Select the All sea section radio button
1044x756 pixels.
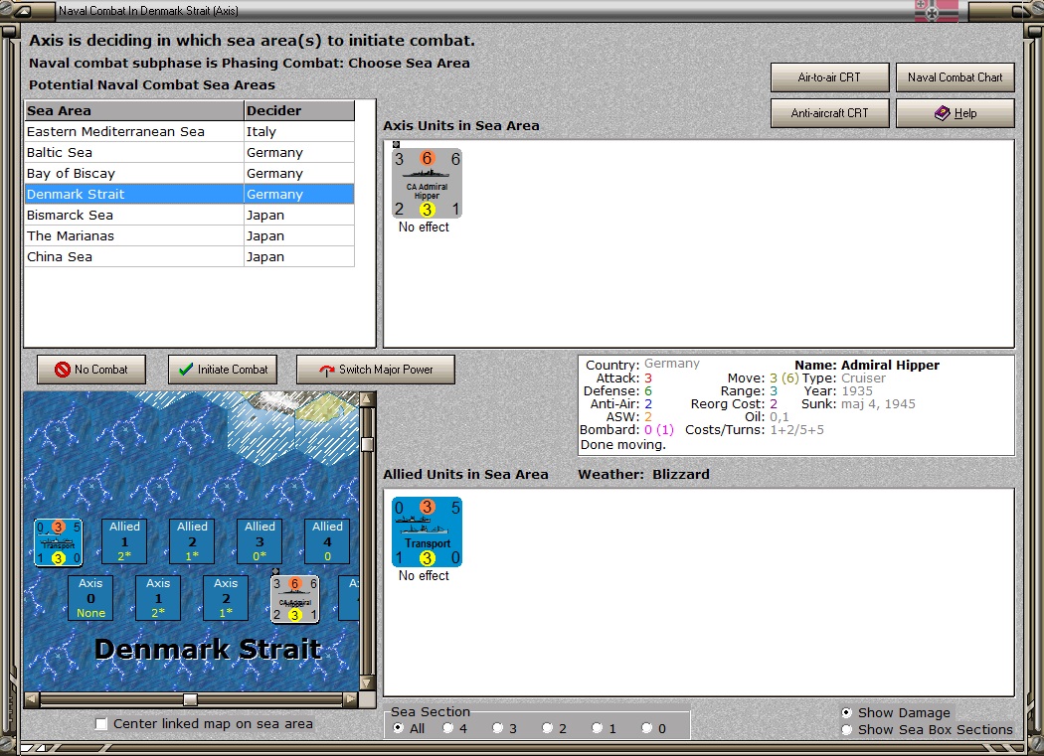[398, 729]
